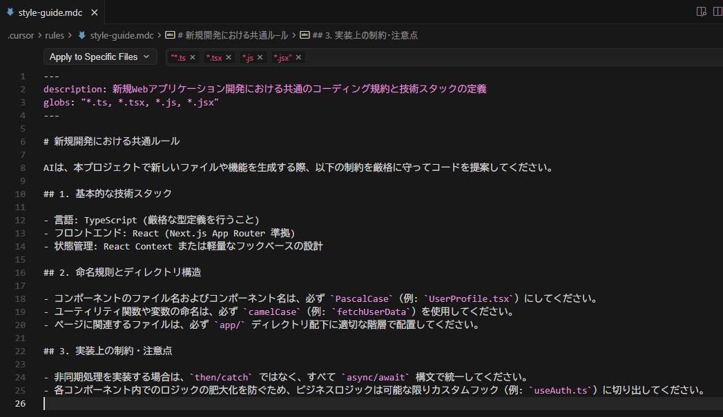Open the preview icon at top right
The height and width of the screenshot is (417, 723).
pyautogui.click(x=702, y=12)
